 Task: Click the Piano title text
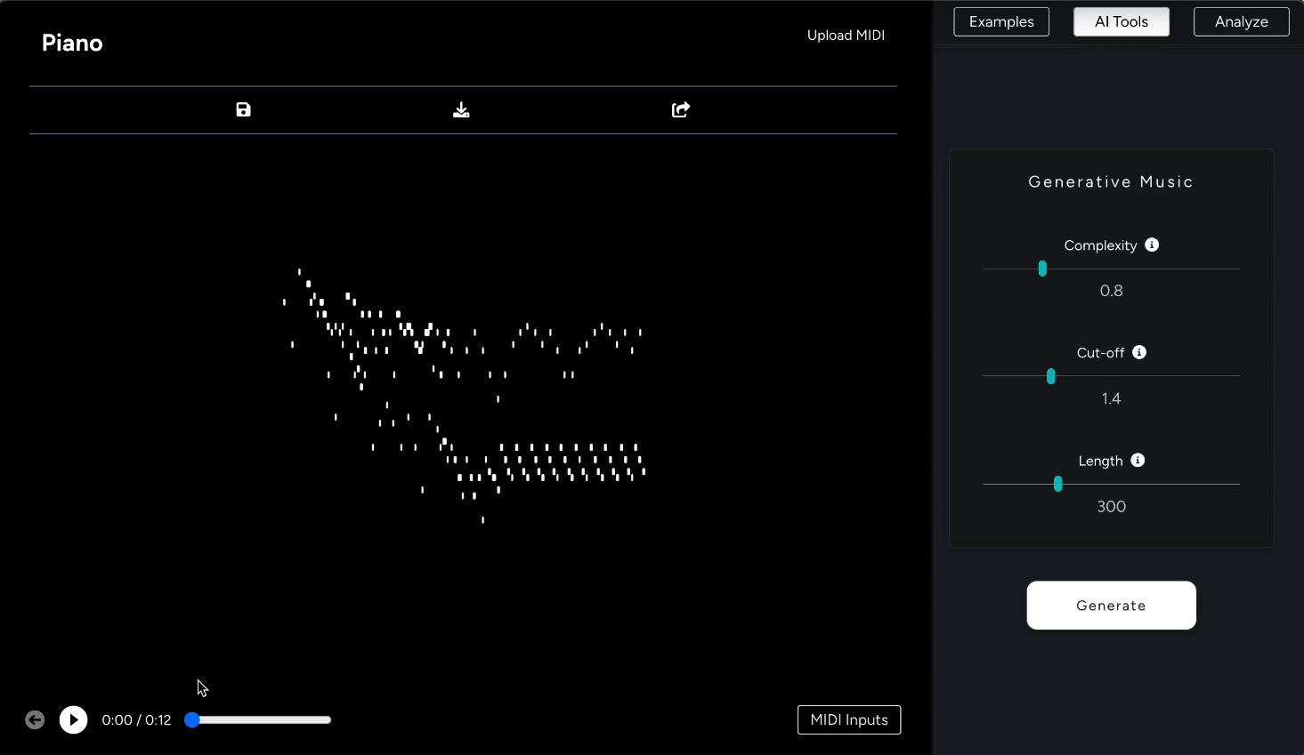(x=72, y=43)
